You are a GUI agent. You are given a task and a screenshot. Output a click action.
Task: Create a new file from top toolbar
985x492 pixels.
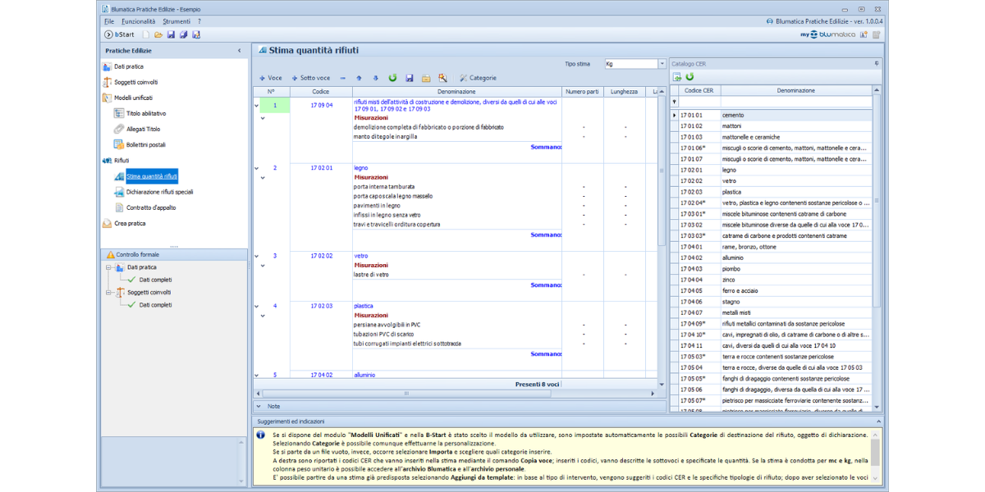146,34
